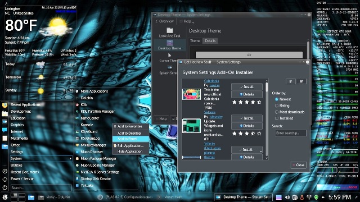Select the Air theme entry
Screen dimensions: 360x202
[x=249, y=55]
